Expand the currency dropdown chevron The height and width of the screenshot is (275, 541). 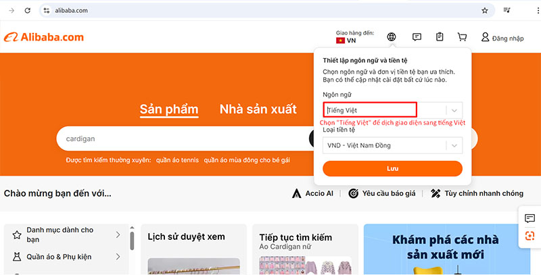click(x=454, y=145)
